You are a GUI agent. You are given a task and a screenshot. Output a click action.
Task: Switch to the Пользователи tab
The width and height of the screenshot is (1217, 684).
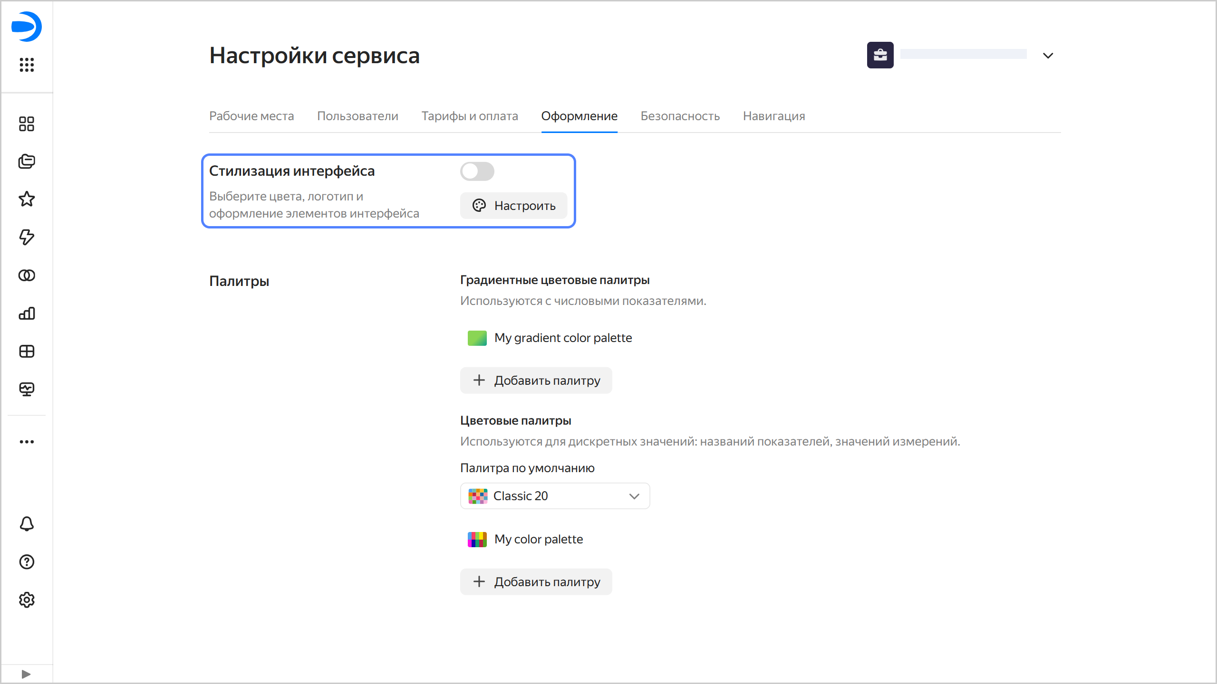(x=357, y=116)
